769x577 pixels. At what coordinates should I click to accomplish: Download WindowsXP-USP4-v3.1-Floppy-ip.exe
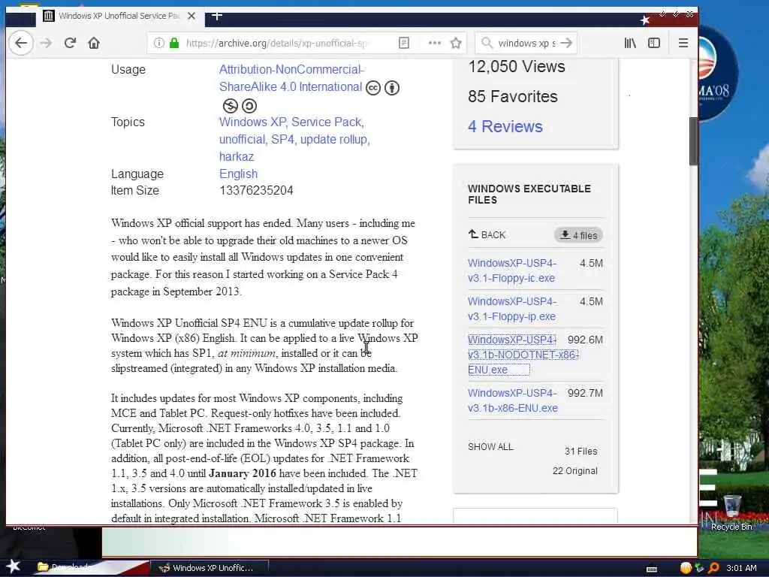click(x=512, y=309)
